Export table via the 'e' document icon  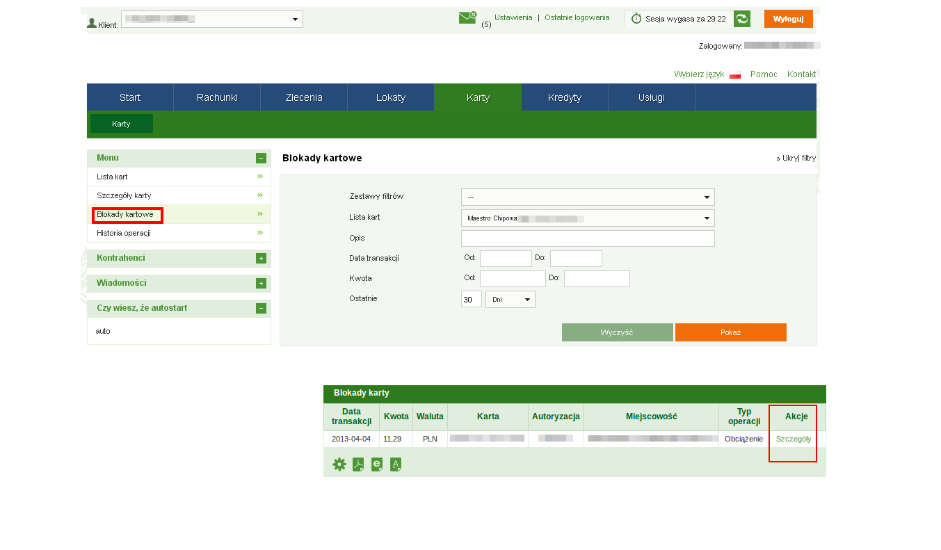(x=377, y=464)
